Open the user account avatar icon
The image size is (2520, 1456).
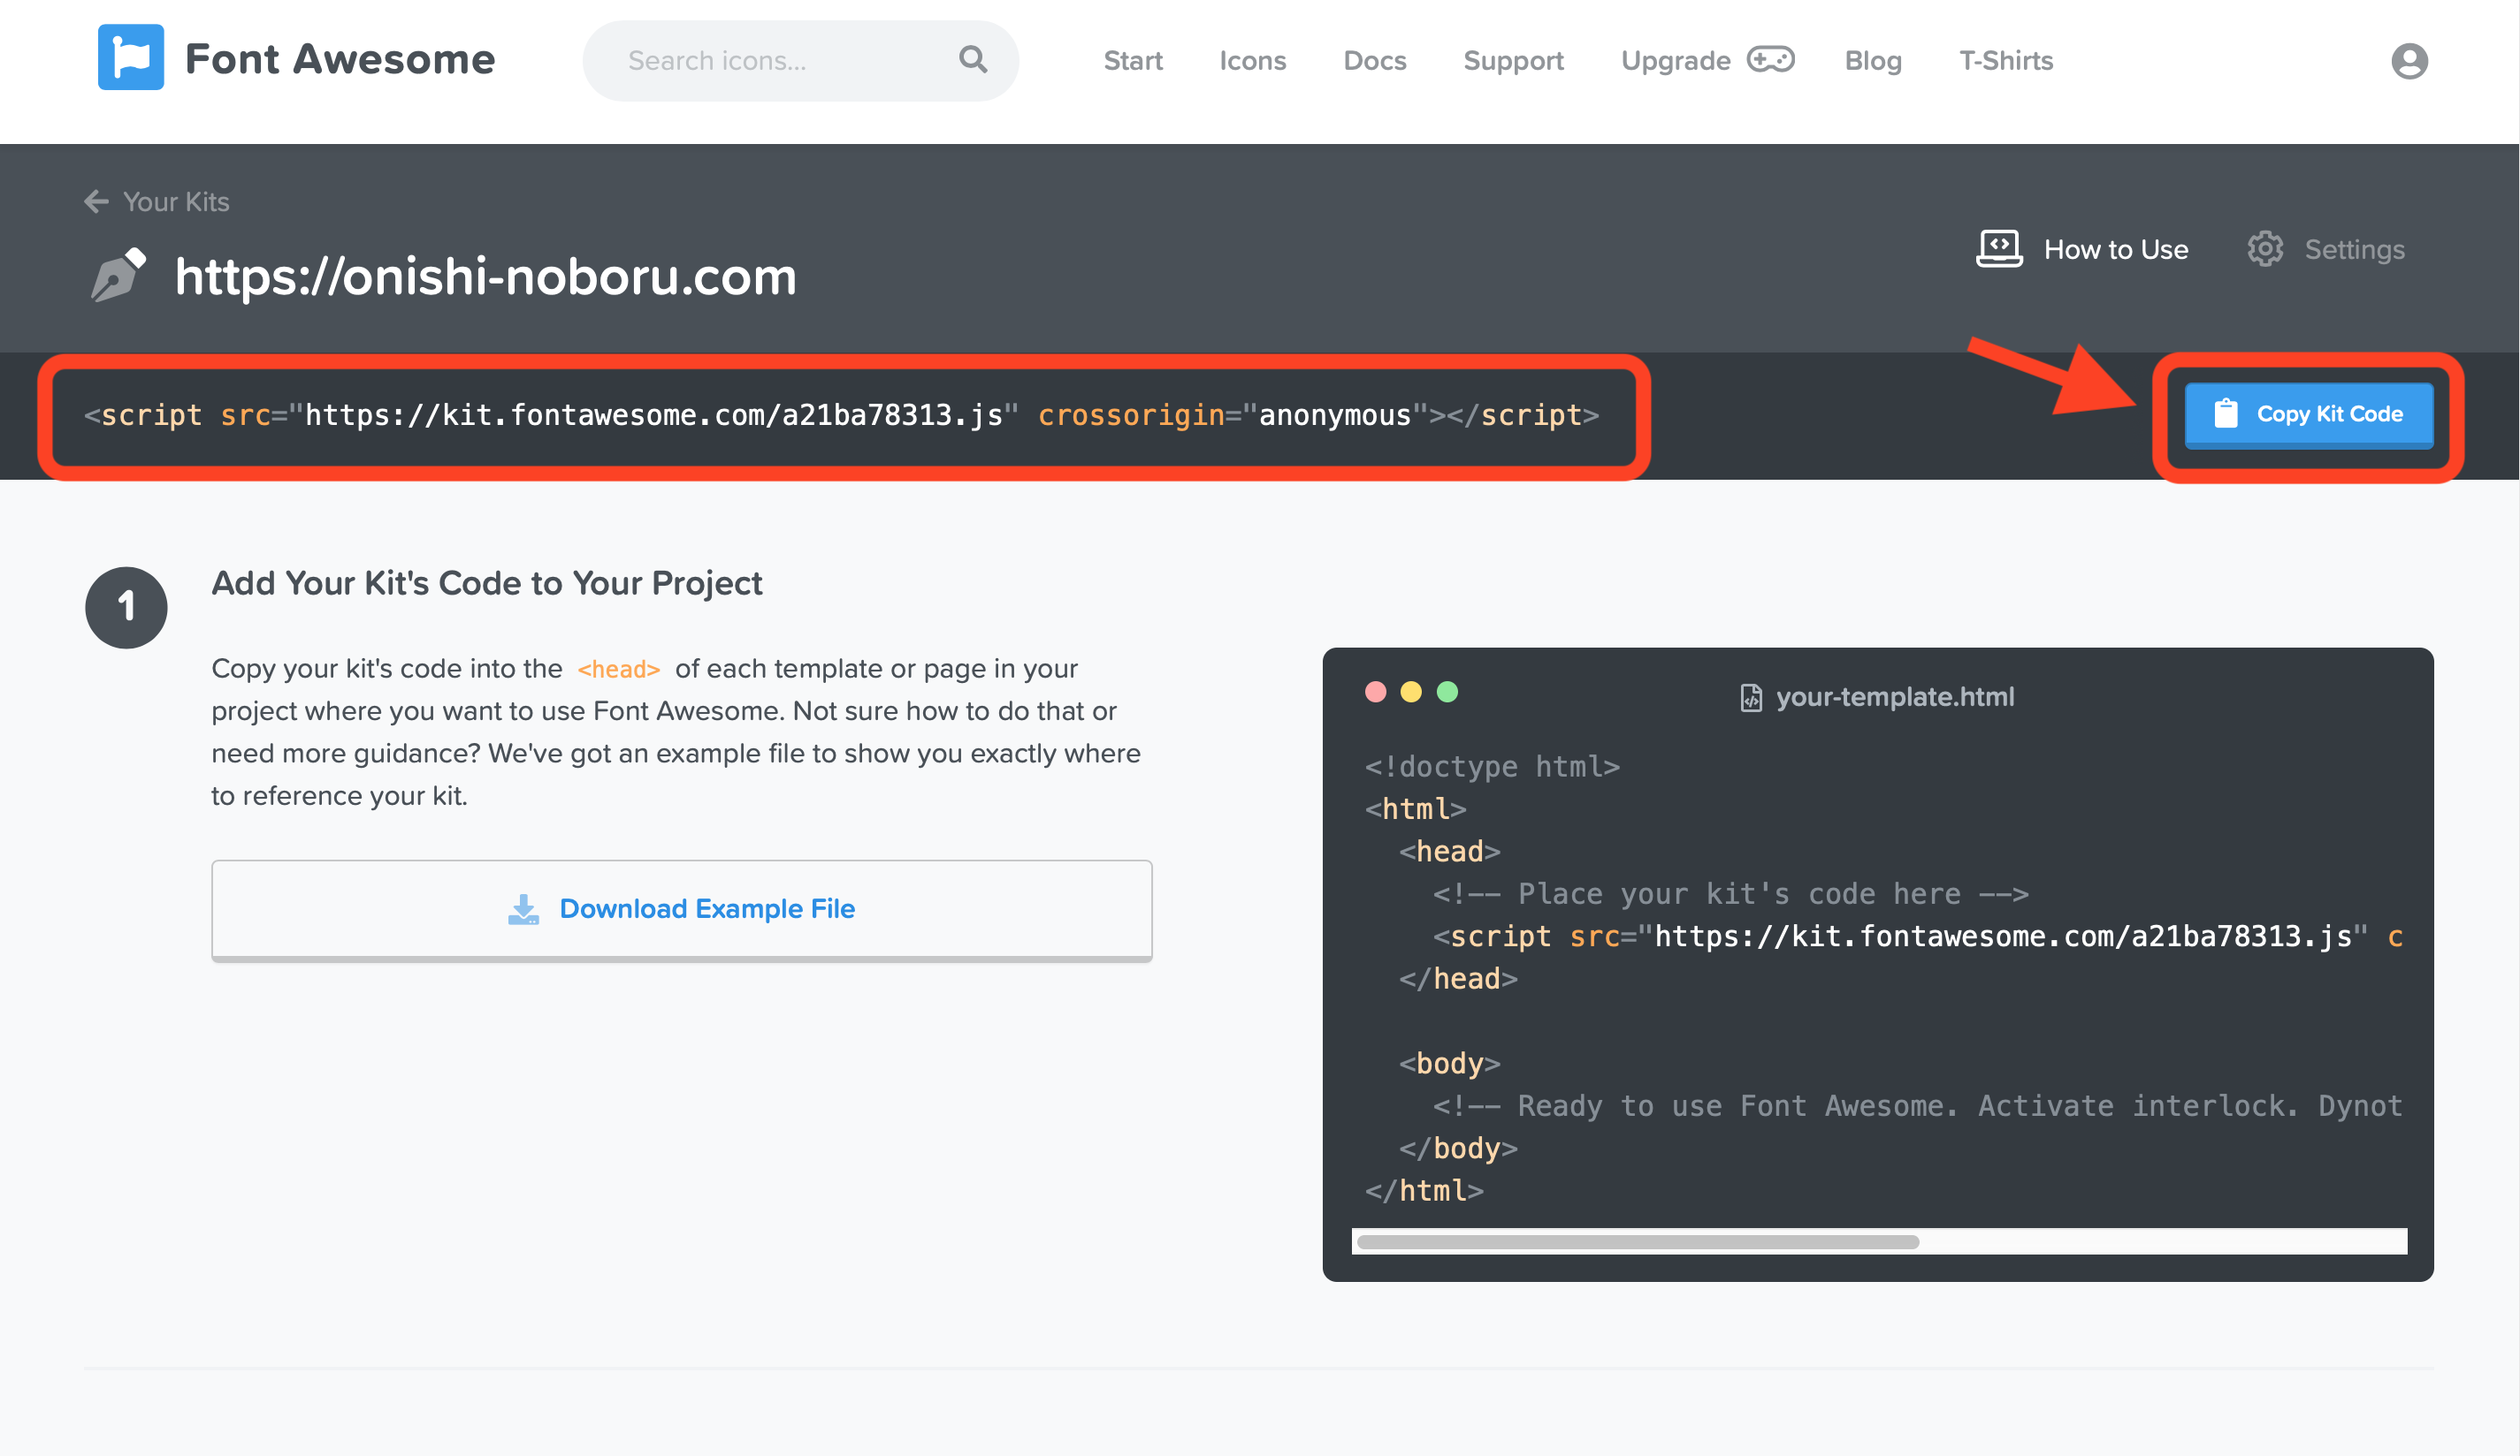click(x=2410, y=61)
